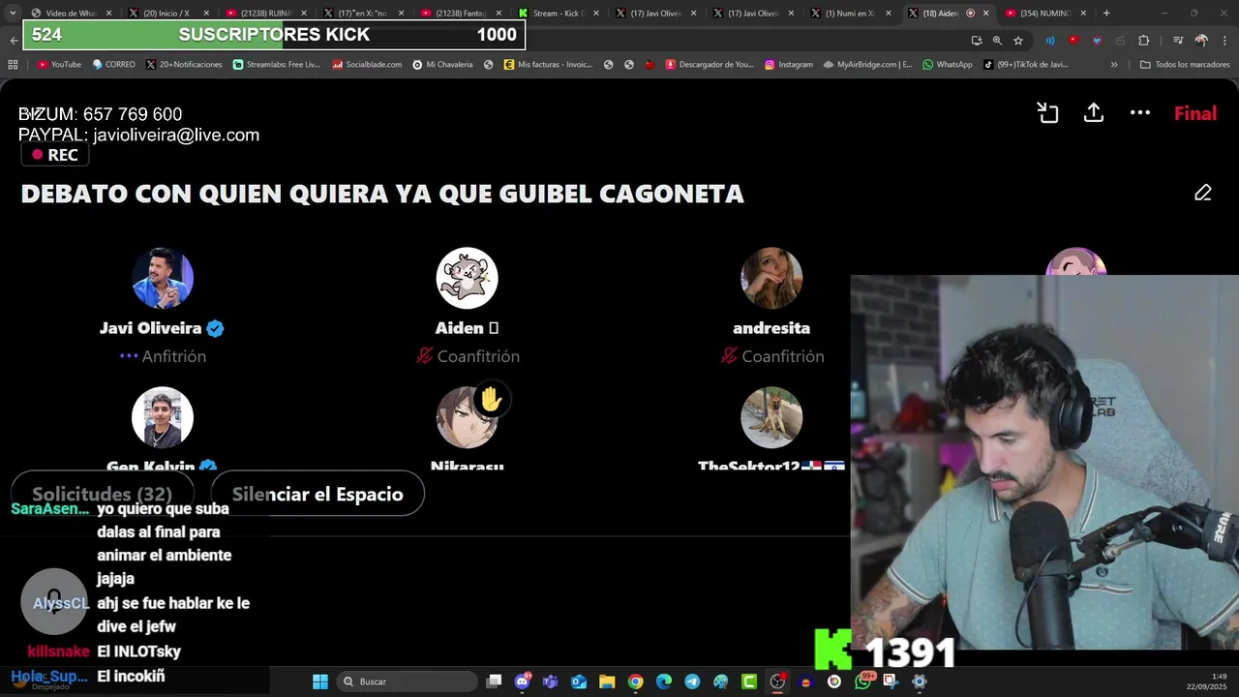Open Nikarasu's avatar with raised hand
1239x697 pixels.
coord(468,417)
